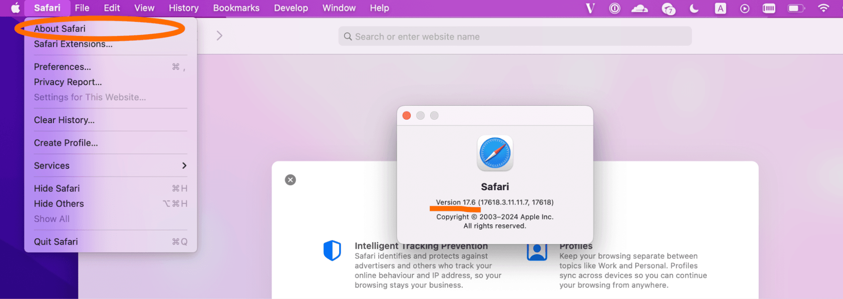Choose Preferences… from Safari menu
The width and height of the screenshot is (843, 299).
[62, 67]
